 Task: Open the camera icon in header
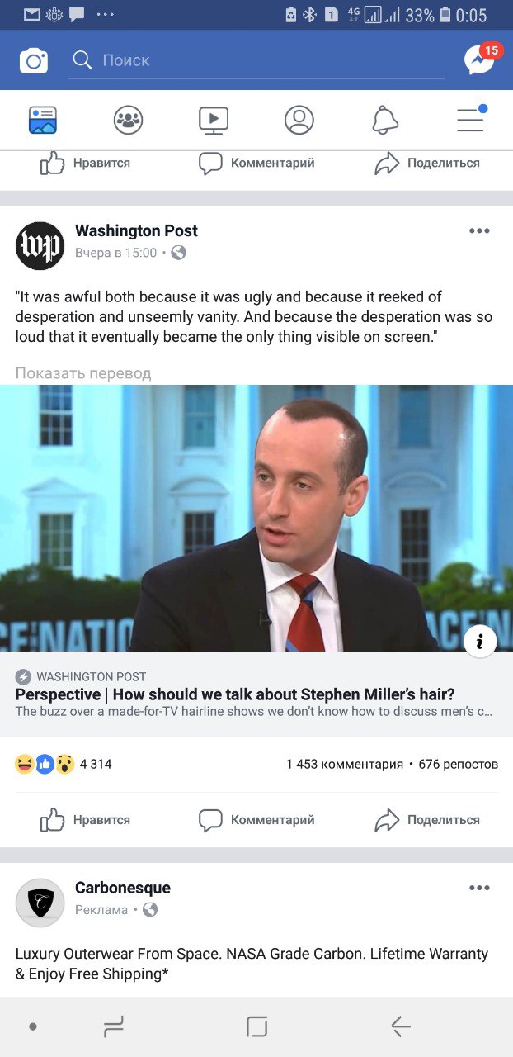pos(34,60)
